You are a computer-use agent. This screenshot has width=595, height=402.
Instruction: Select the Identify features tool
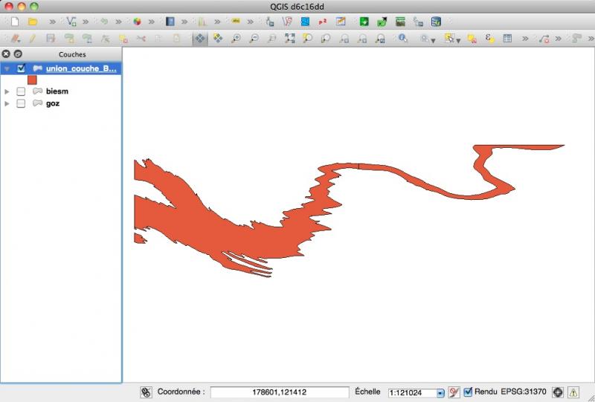pyautogui.click(x=402, y=39)
